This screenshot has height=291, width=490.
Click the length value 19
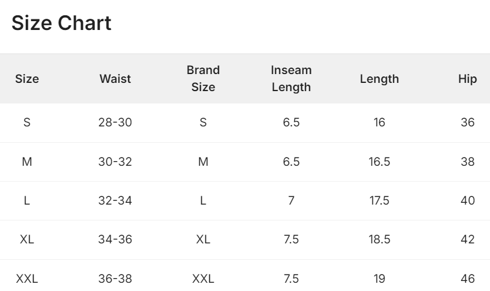point(380,279)
